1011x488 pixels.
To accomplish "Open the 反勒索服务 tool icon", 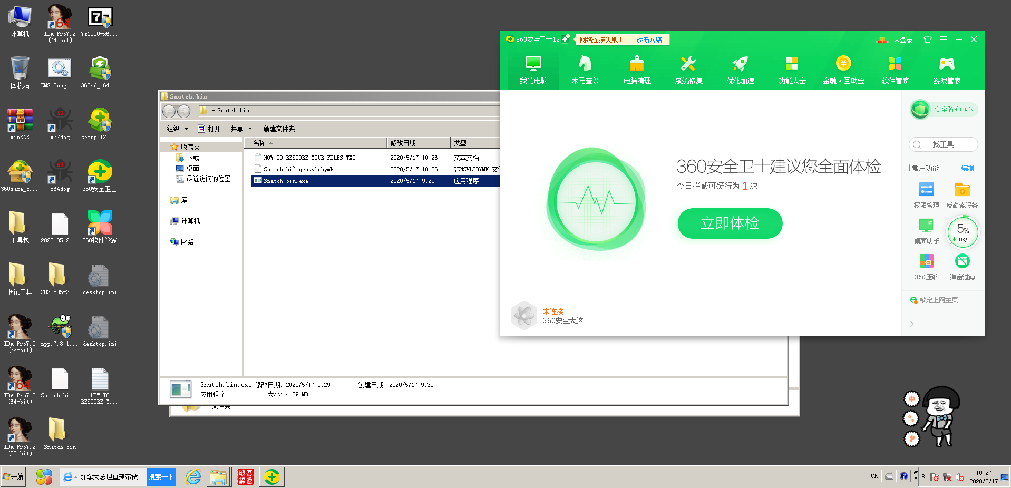I will pos(962,195).
